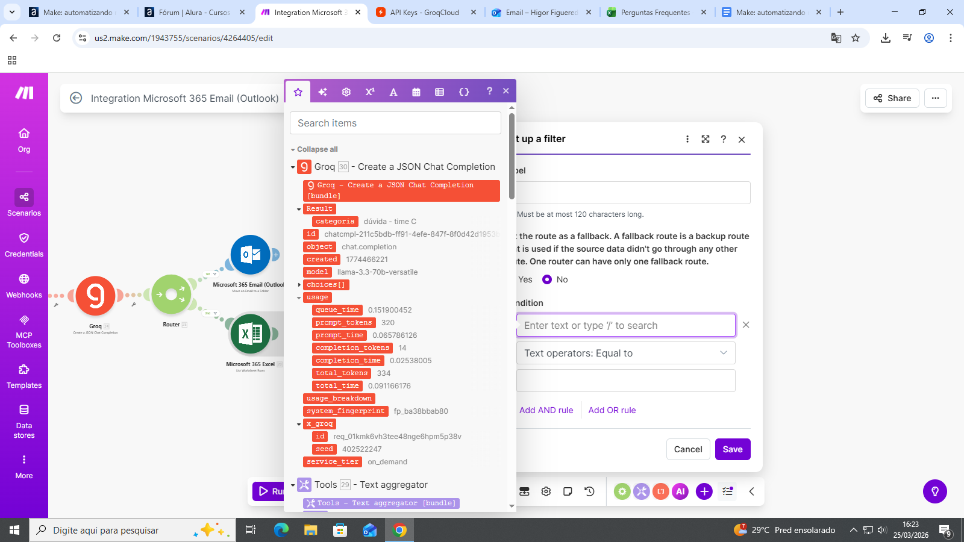Click the Search items field
The height and width of the screenshot is (542, 964).
[395, 123]
